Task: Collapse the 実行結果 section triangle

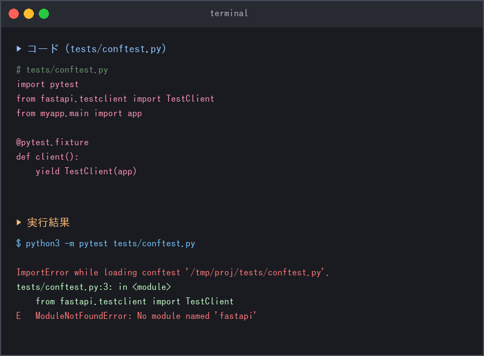Action: click(x=19, y=222)
